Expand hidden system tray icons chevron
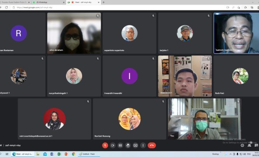 (230, 154)
